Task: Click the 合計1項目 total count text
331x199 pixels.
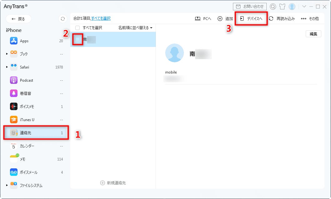Action: tap(82, 18)
